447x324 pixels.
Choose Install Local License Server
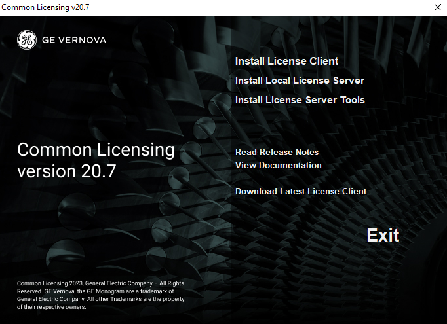[x=300, y=81]
